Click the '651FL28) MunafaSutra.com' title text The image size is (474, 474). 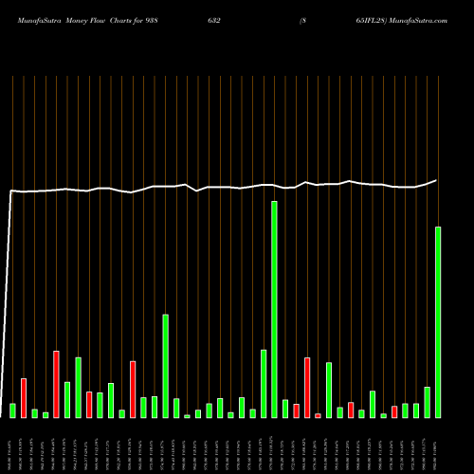click(x=401, y=21)
